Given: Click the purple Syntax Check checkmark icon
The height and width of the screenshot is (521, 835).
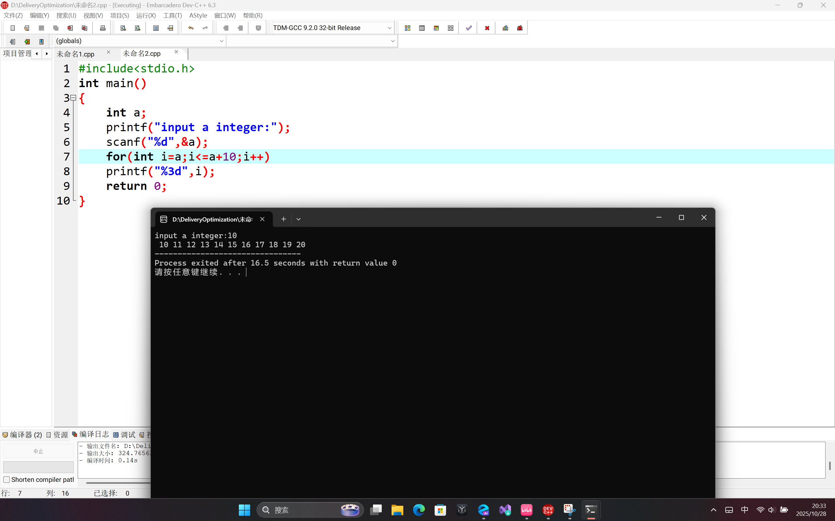Looking at the screenshot, I should (x=469, y=28).
